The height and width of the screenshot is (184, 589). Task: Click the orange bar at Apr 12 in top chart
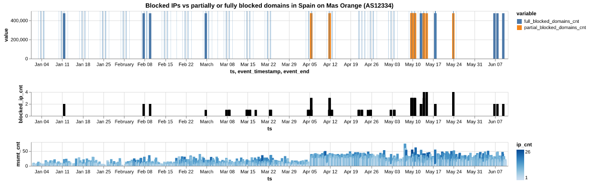pyautogui.click(x=330, y=36)
